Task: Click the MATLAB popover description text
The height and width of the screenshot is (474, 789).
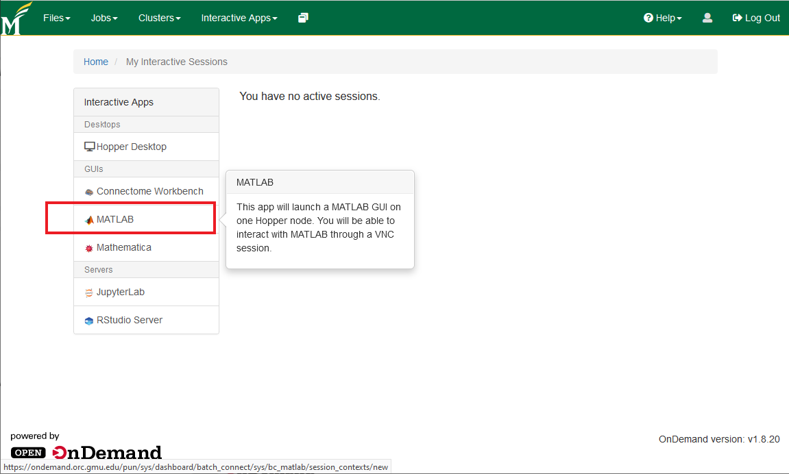Action: 319,227
